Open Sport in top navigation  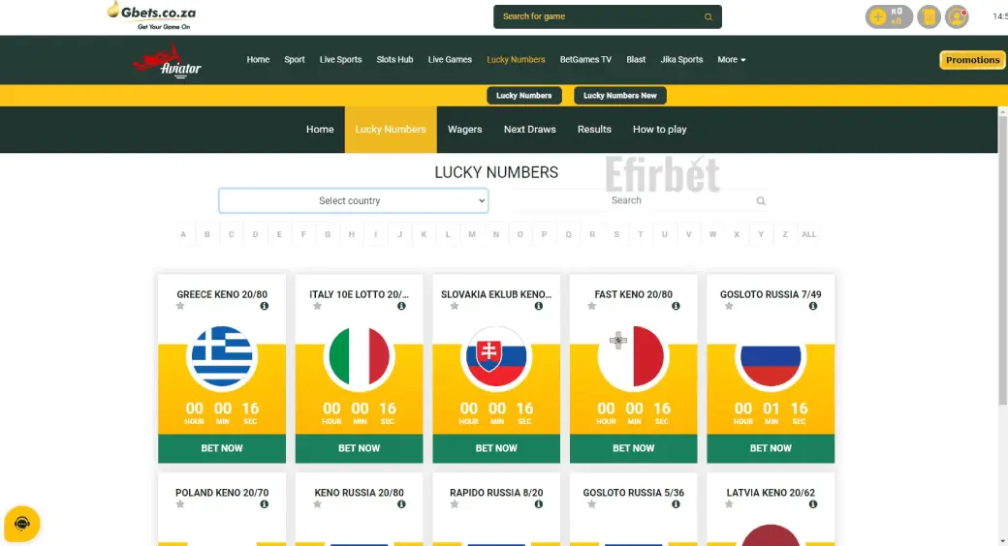click(x=295, y=60)
